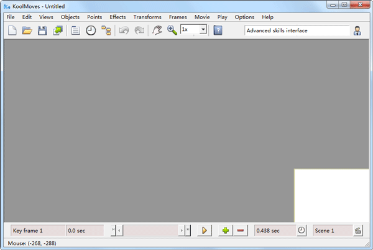Open the object hierarchy tree icon
The height and width of the screenshot is (250, 373).
(x=106, y=30)
